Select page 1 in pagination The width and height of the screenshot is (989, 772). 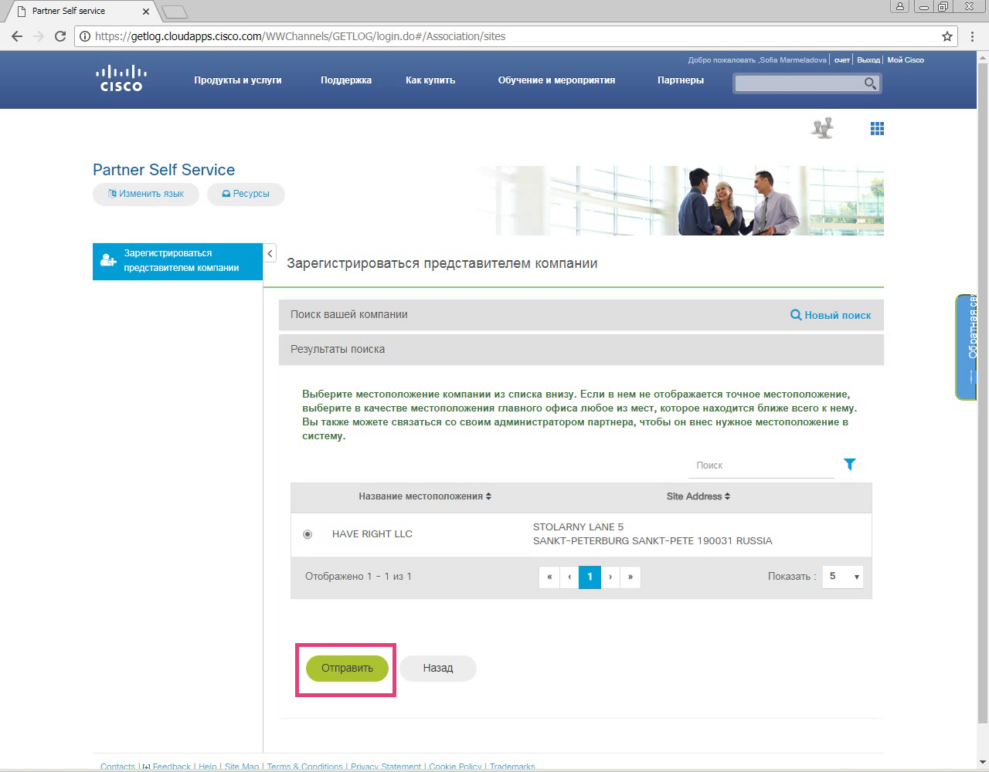point(590,577)
